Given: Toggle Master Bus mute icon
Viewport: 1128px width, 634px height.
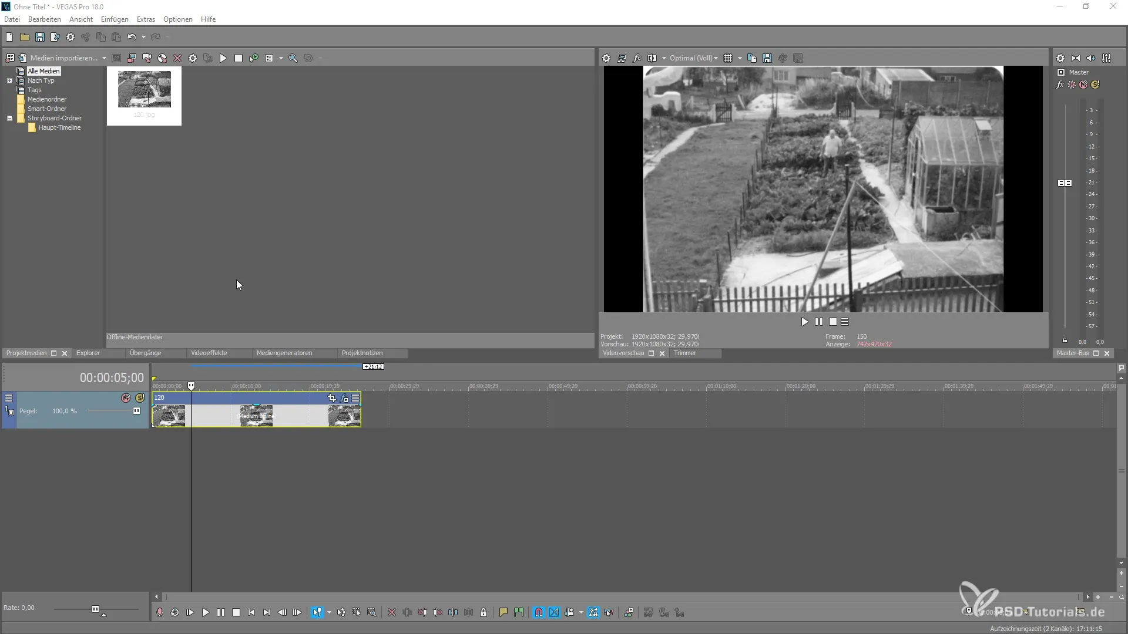Looking at the screenshot, I should pos(1083,85).
